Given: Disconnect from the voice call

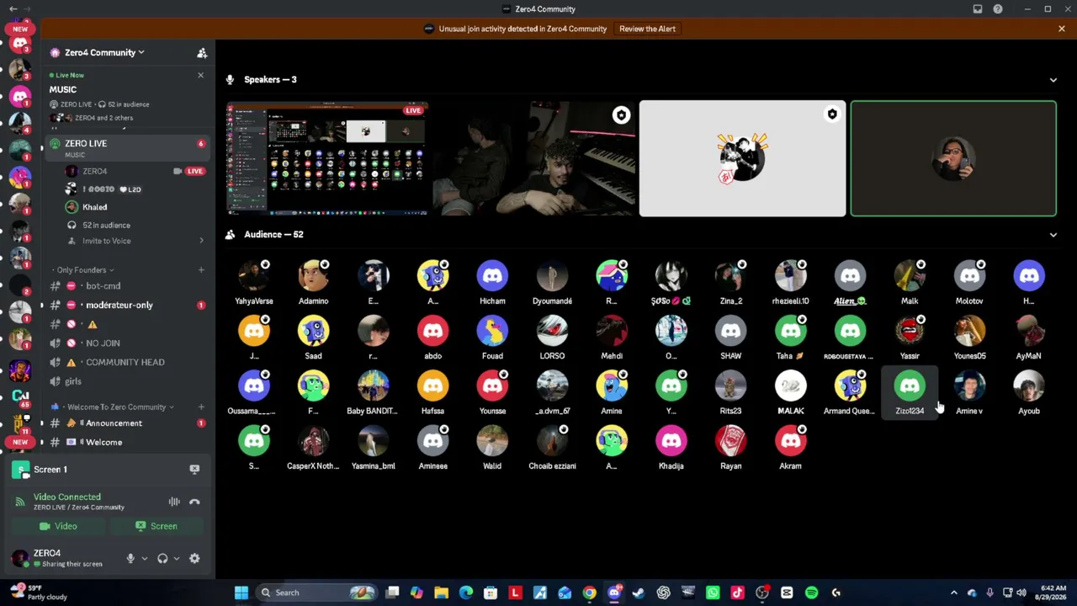Looking at the screenshot, I should pyautogui.click(x=194, y=502).
